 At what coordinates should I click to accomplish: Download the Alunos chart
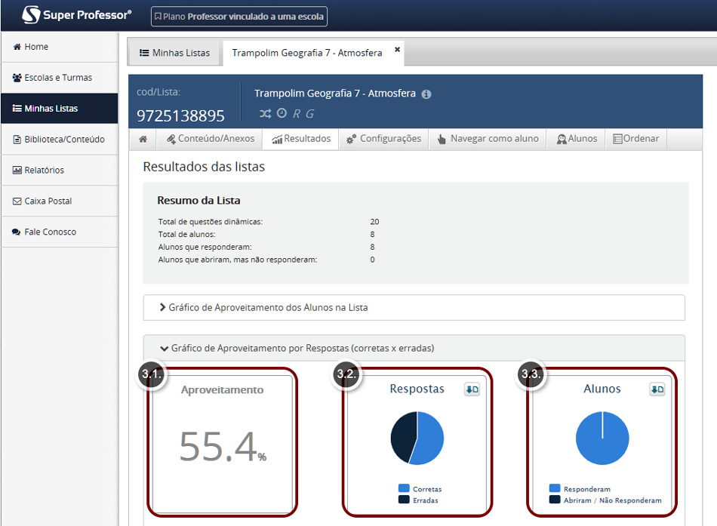(657, 389)
